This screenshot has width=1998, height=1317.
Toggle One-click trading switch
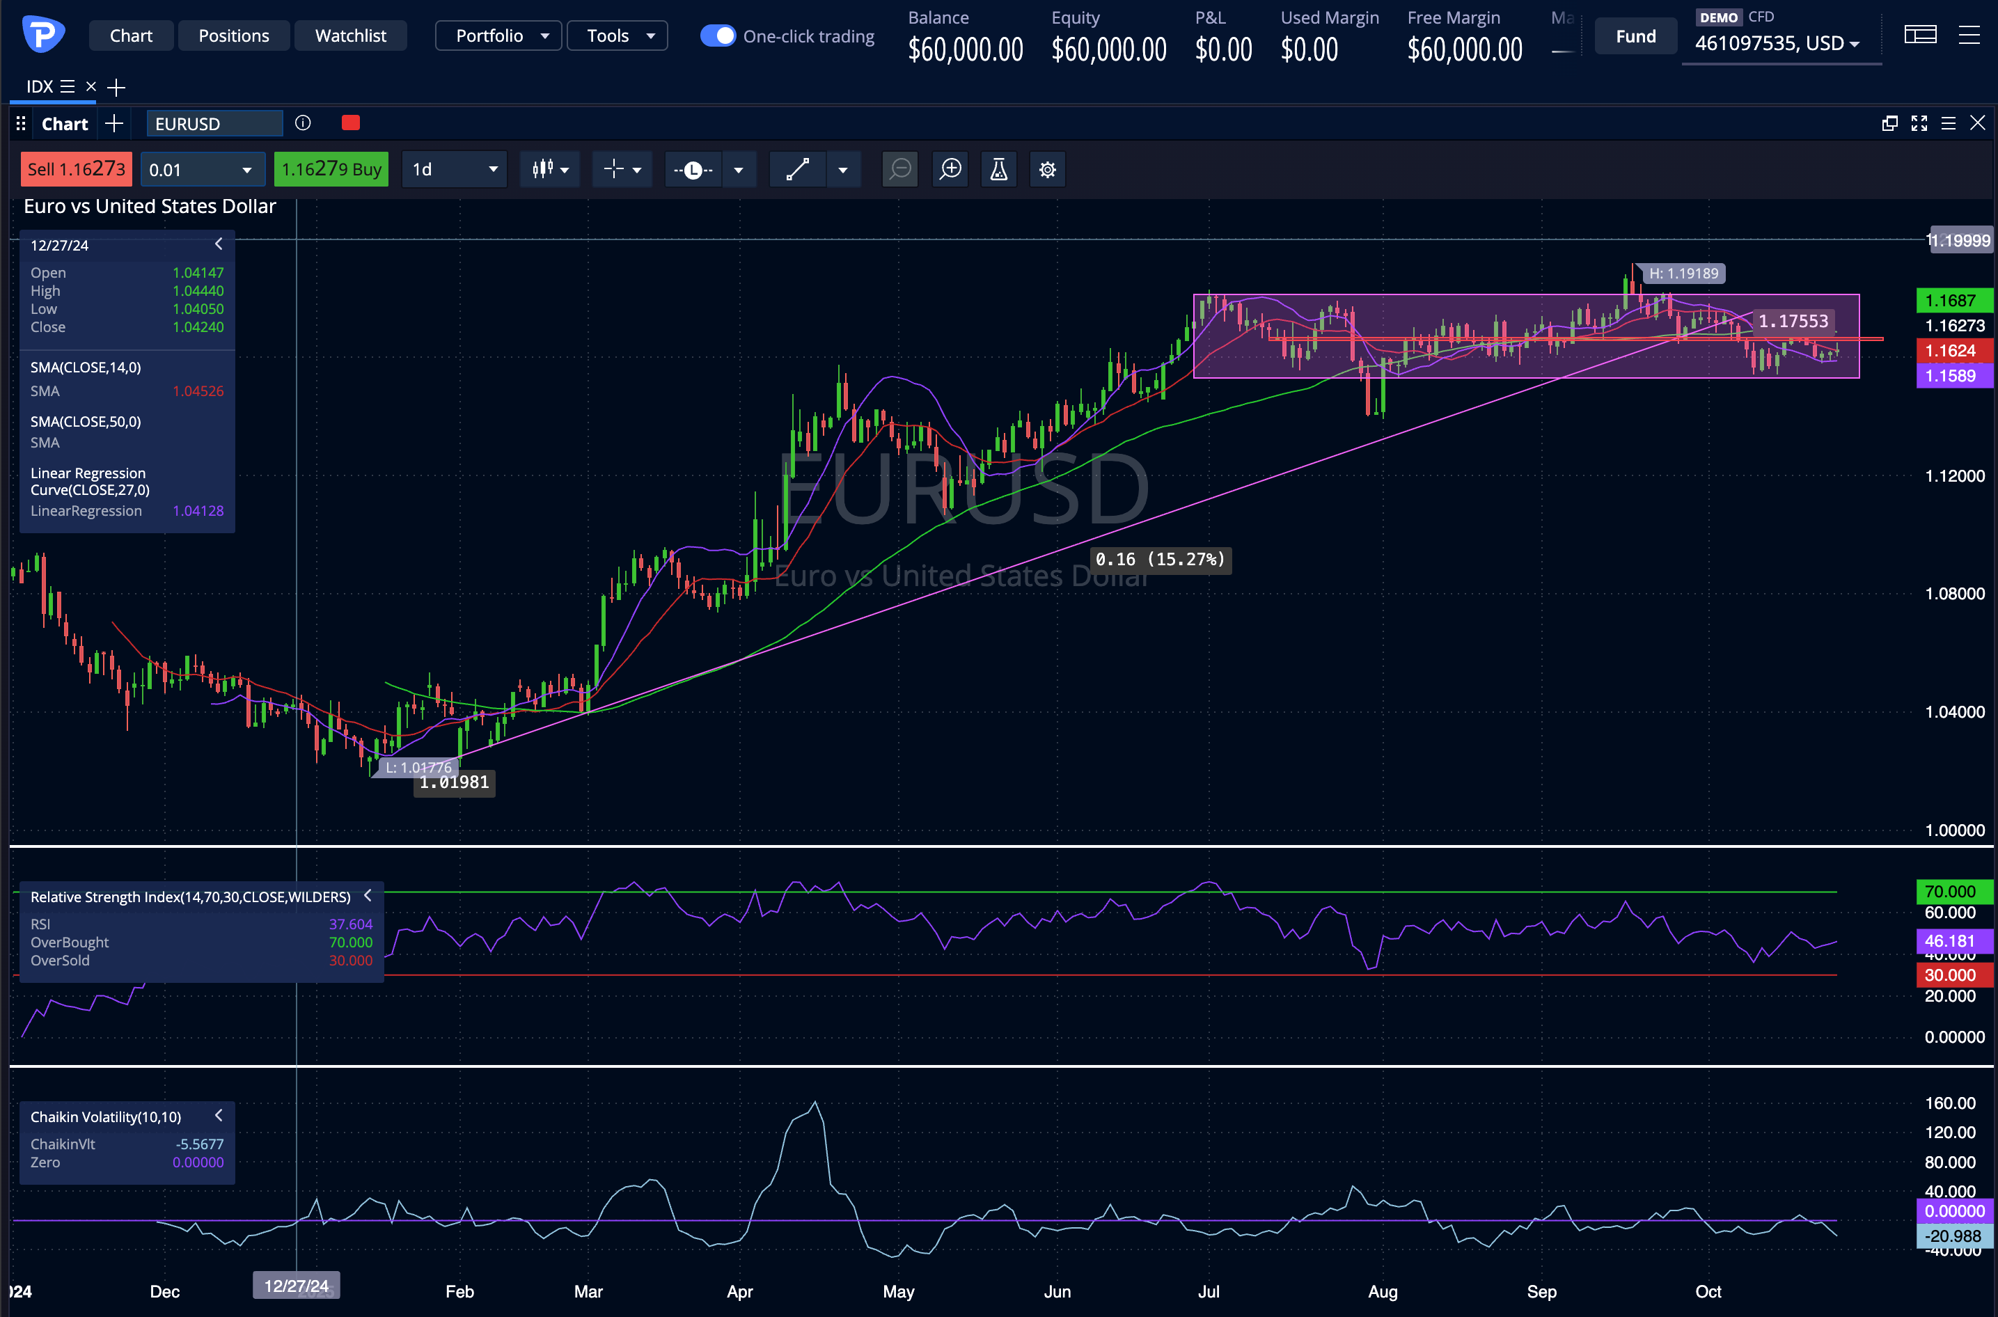point(718,36)
